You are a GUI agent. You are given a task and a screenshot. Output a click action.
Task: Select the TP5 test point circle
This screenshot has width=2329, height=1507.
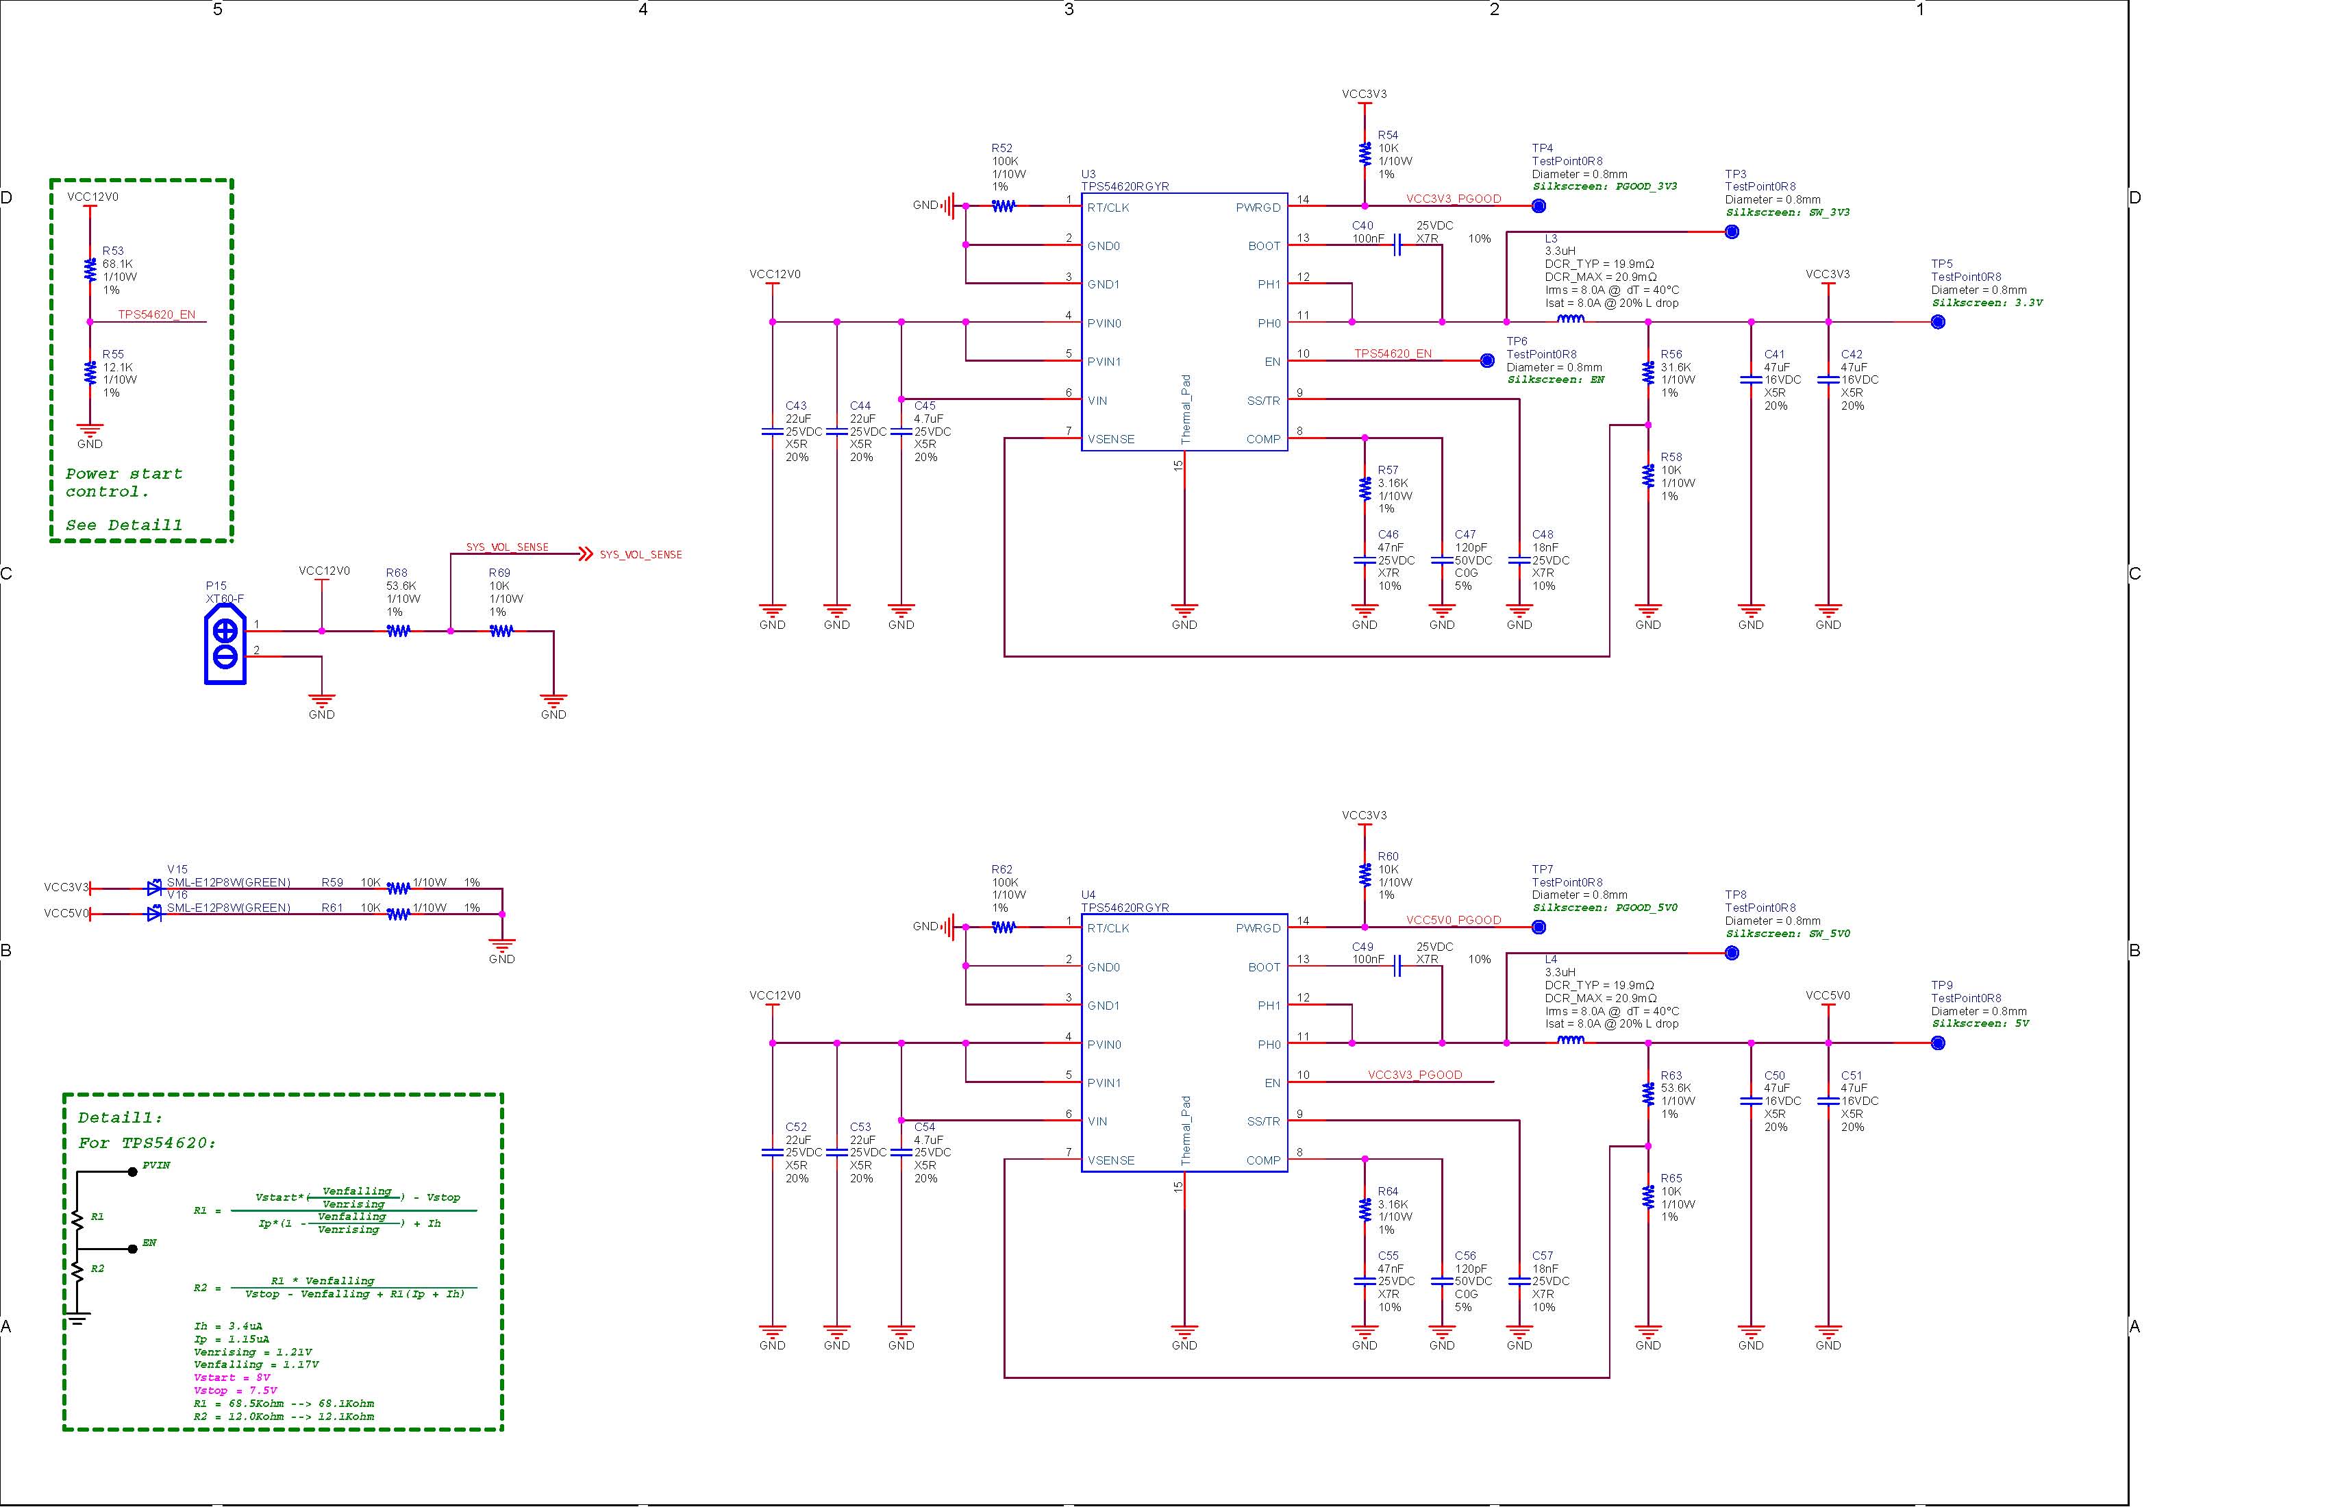pyautogui.click(x=1938, y=322)
